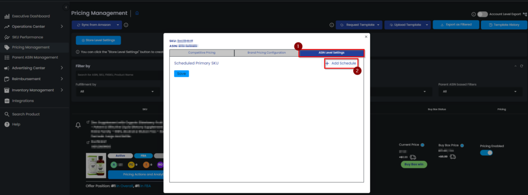Click the search field for ASIN, SKU, FNSKU
528x195 pixels.
120,75
